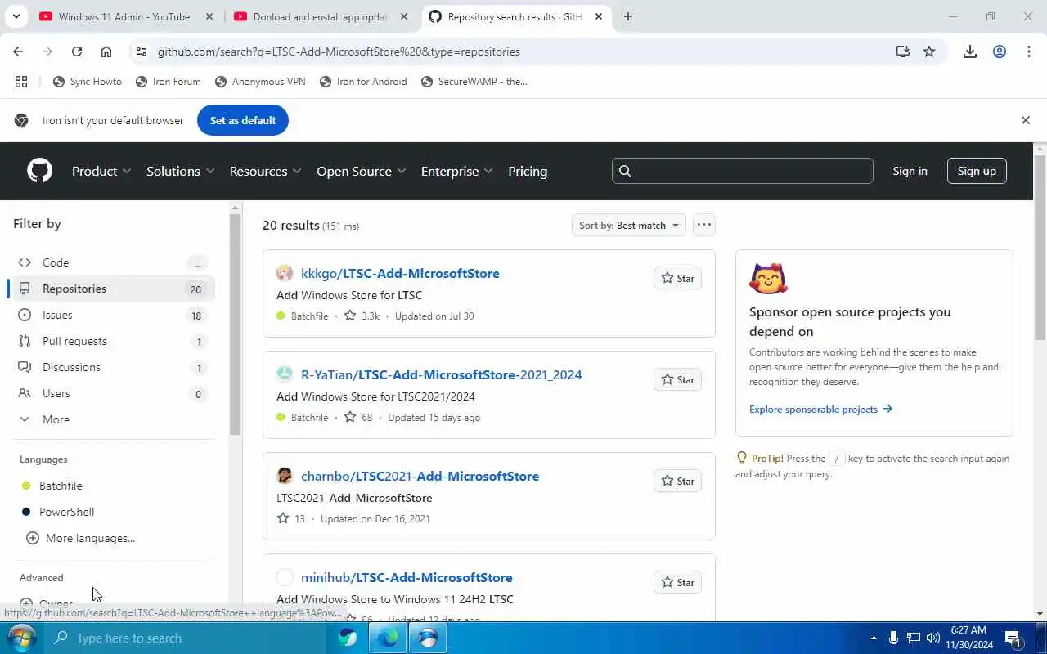Screen dimensions: 1047x654
Task: Click GitHub search input field
Action: coord(743,171)
